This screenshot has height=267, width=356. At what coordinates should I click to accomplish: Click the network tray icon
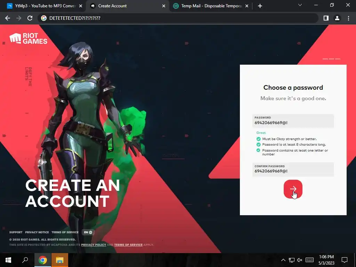point(292,260)
